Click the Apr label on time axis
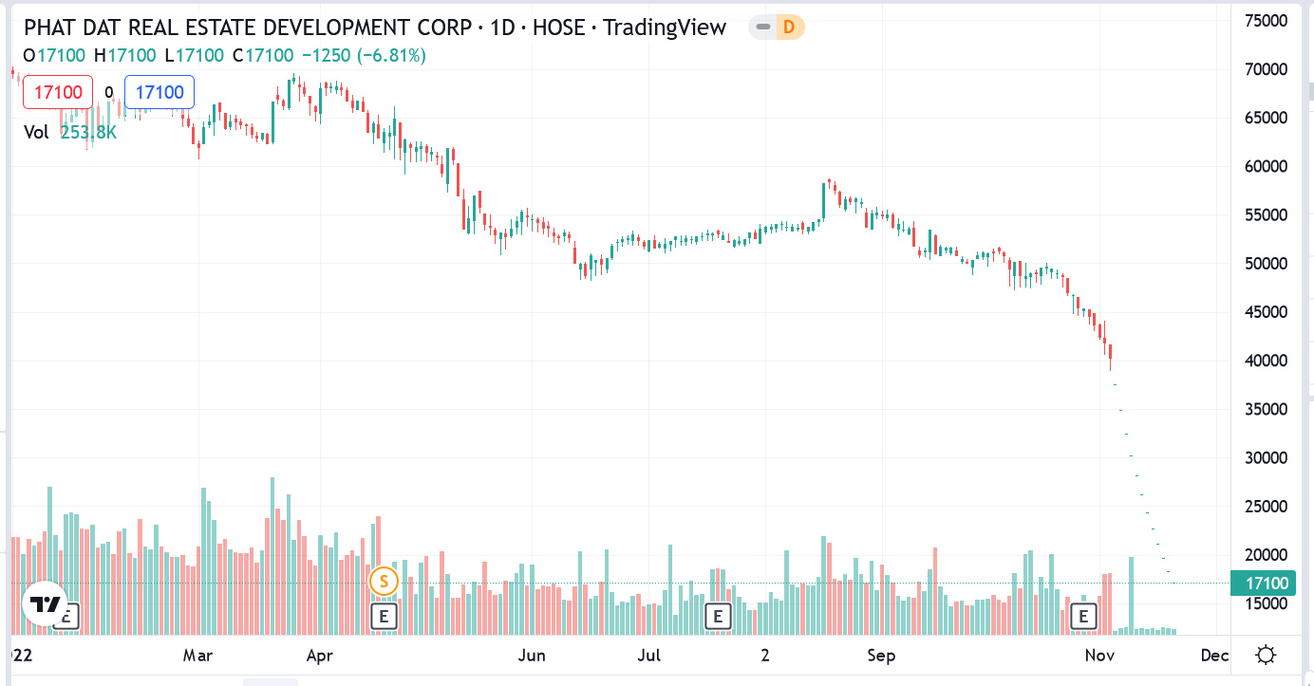 point(320,656)
